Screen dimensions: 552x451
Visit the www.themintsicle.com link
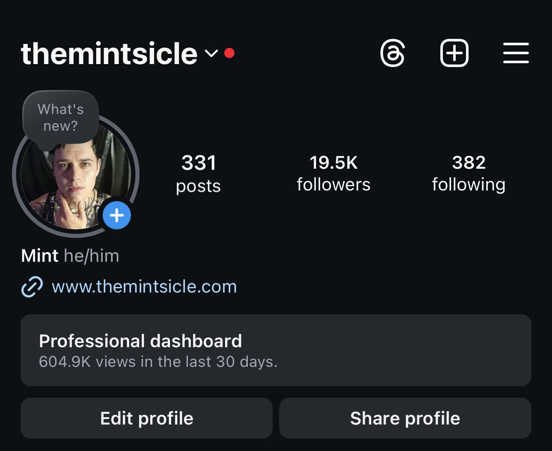(x=144, y=287)
